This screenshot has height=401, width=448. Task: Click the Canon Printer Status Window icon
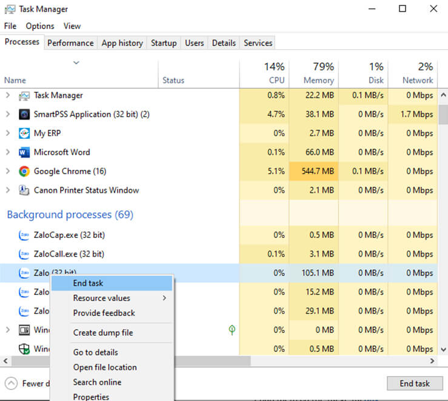[24, 190]
